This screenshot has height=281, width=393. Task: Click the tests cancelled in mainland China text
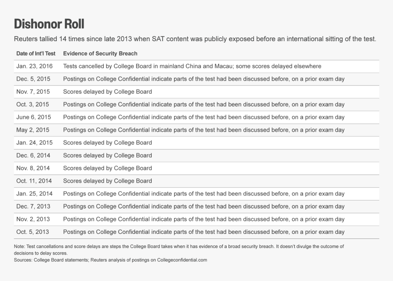coord(192,66)
